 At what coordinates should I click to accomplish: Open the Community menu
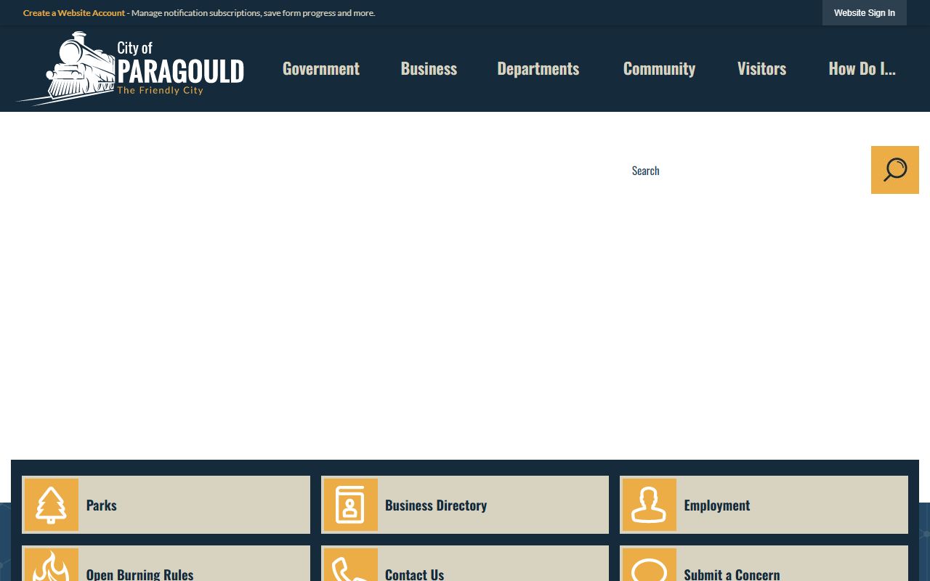pos(659,68)
